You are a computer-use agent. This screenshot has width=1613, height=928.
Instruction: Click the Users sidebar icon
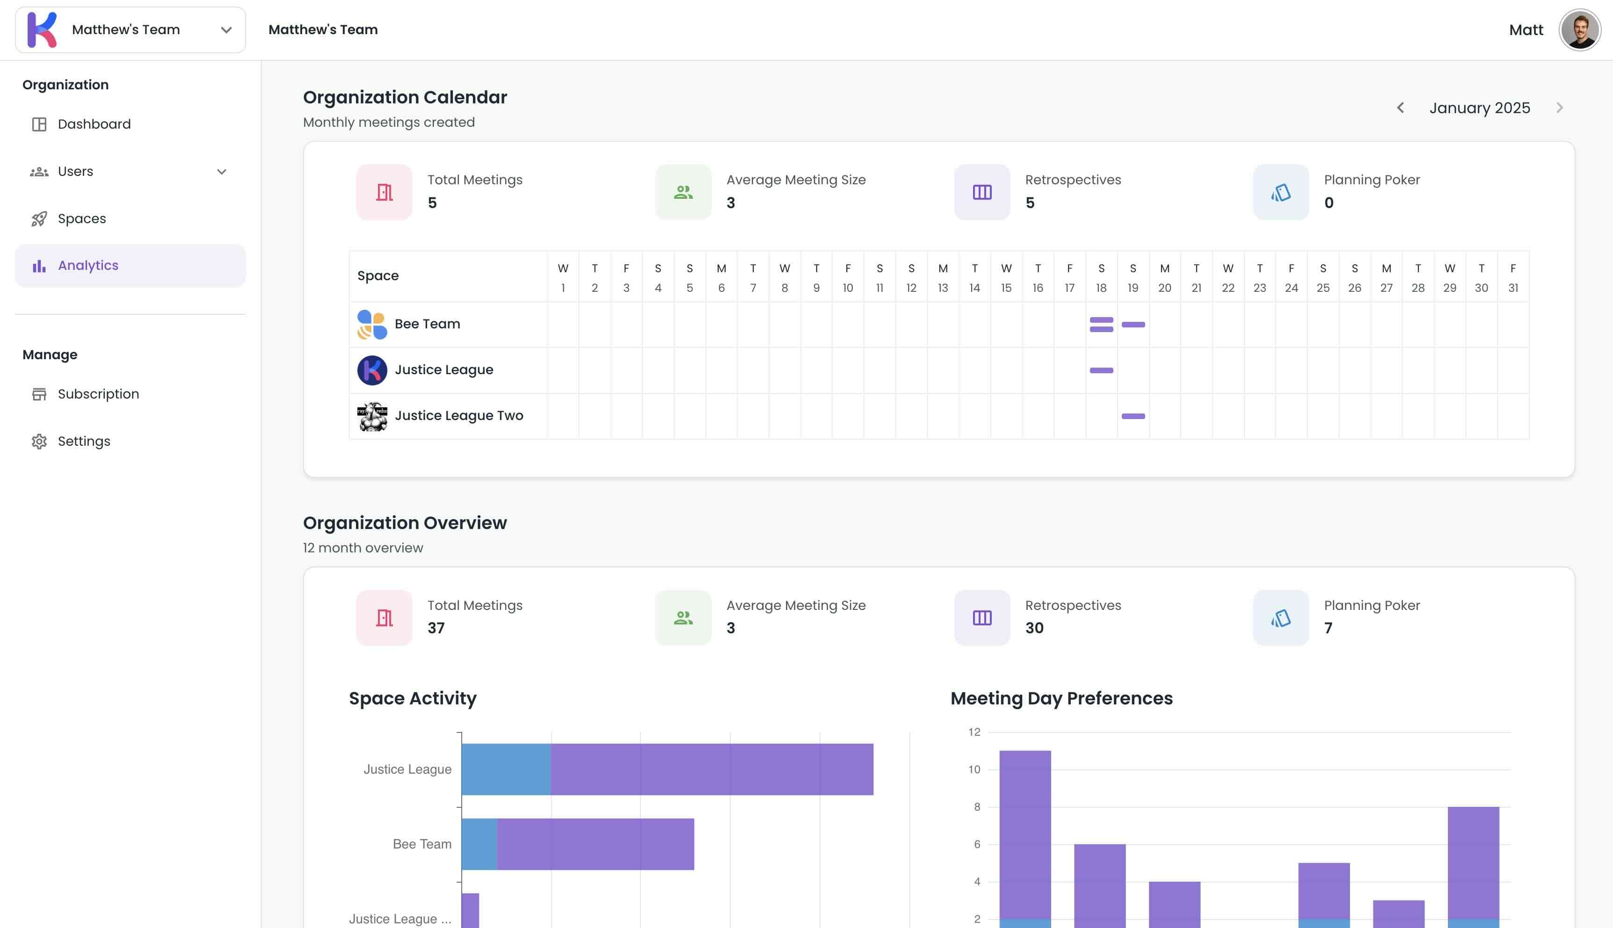[39, 172]
